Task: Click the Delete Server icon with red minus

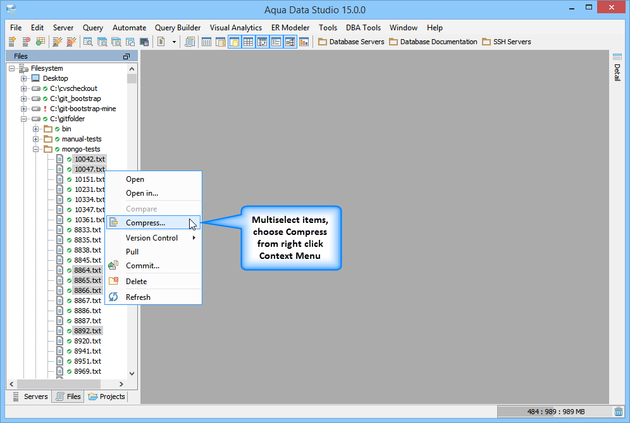Action: [26, 42]
